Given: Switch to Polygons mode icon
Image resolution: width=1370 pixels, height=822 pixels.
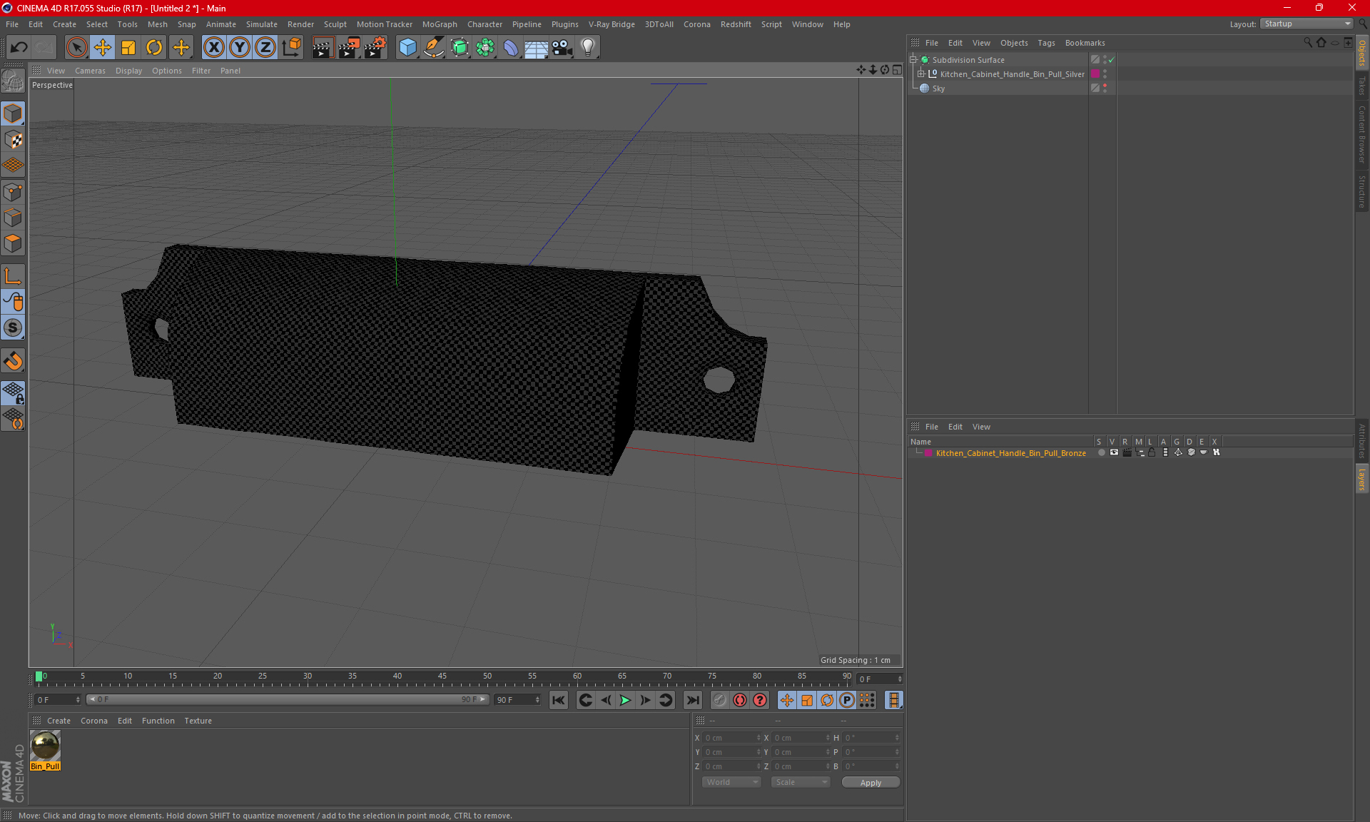Looking at the screenshot, I should (13, 243).
